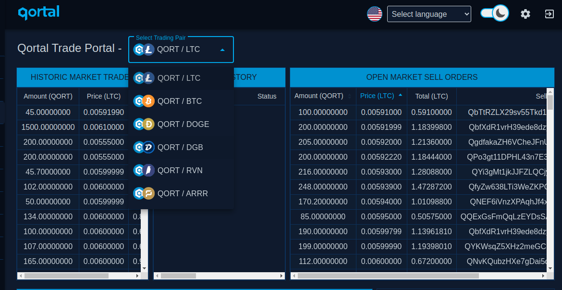Click the Litecoin icon in selected pair field
562x290 pixels.
coord(148,50)
